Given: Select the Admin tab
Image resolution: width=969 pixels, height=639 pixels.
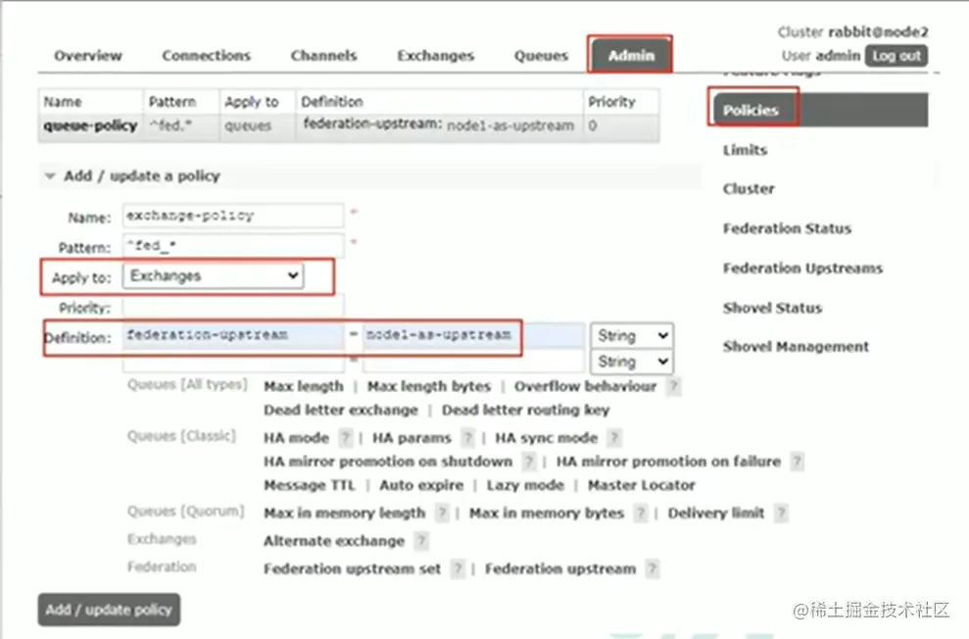Looking at the screenshot, I should 631,56.
